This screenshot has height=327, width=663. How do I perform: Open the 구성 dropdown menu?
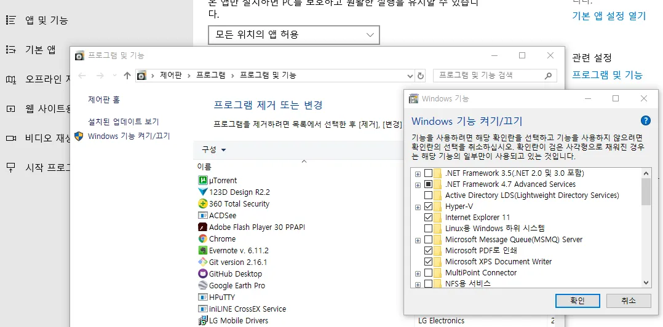tap(214, 149)
